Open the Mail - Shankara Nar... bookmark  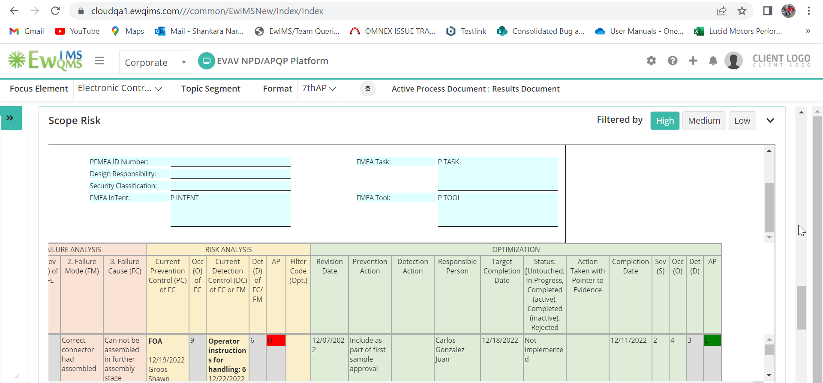[x=199, y=31]
